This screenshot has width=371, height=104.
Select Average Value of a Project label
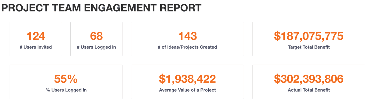tap(187, 90)
